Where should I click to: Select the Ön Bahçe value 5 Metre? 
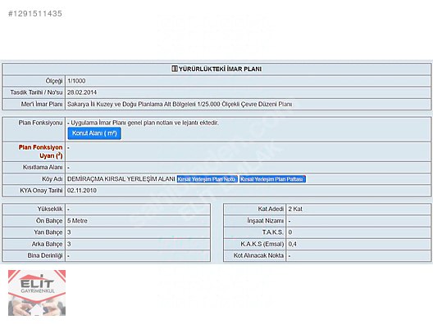click(77, 221)
